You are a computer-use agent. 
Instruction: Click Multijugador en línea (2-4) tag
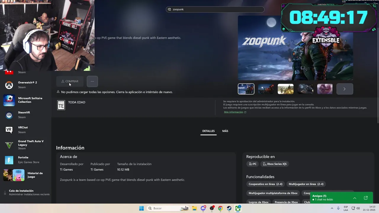[306, 184]
